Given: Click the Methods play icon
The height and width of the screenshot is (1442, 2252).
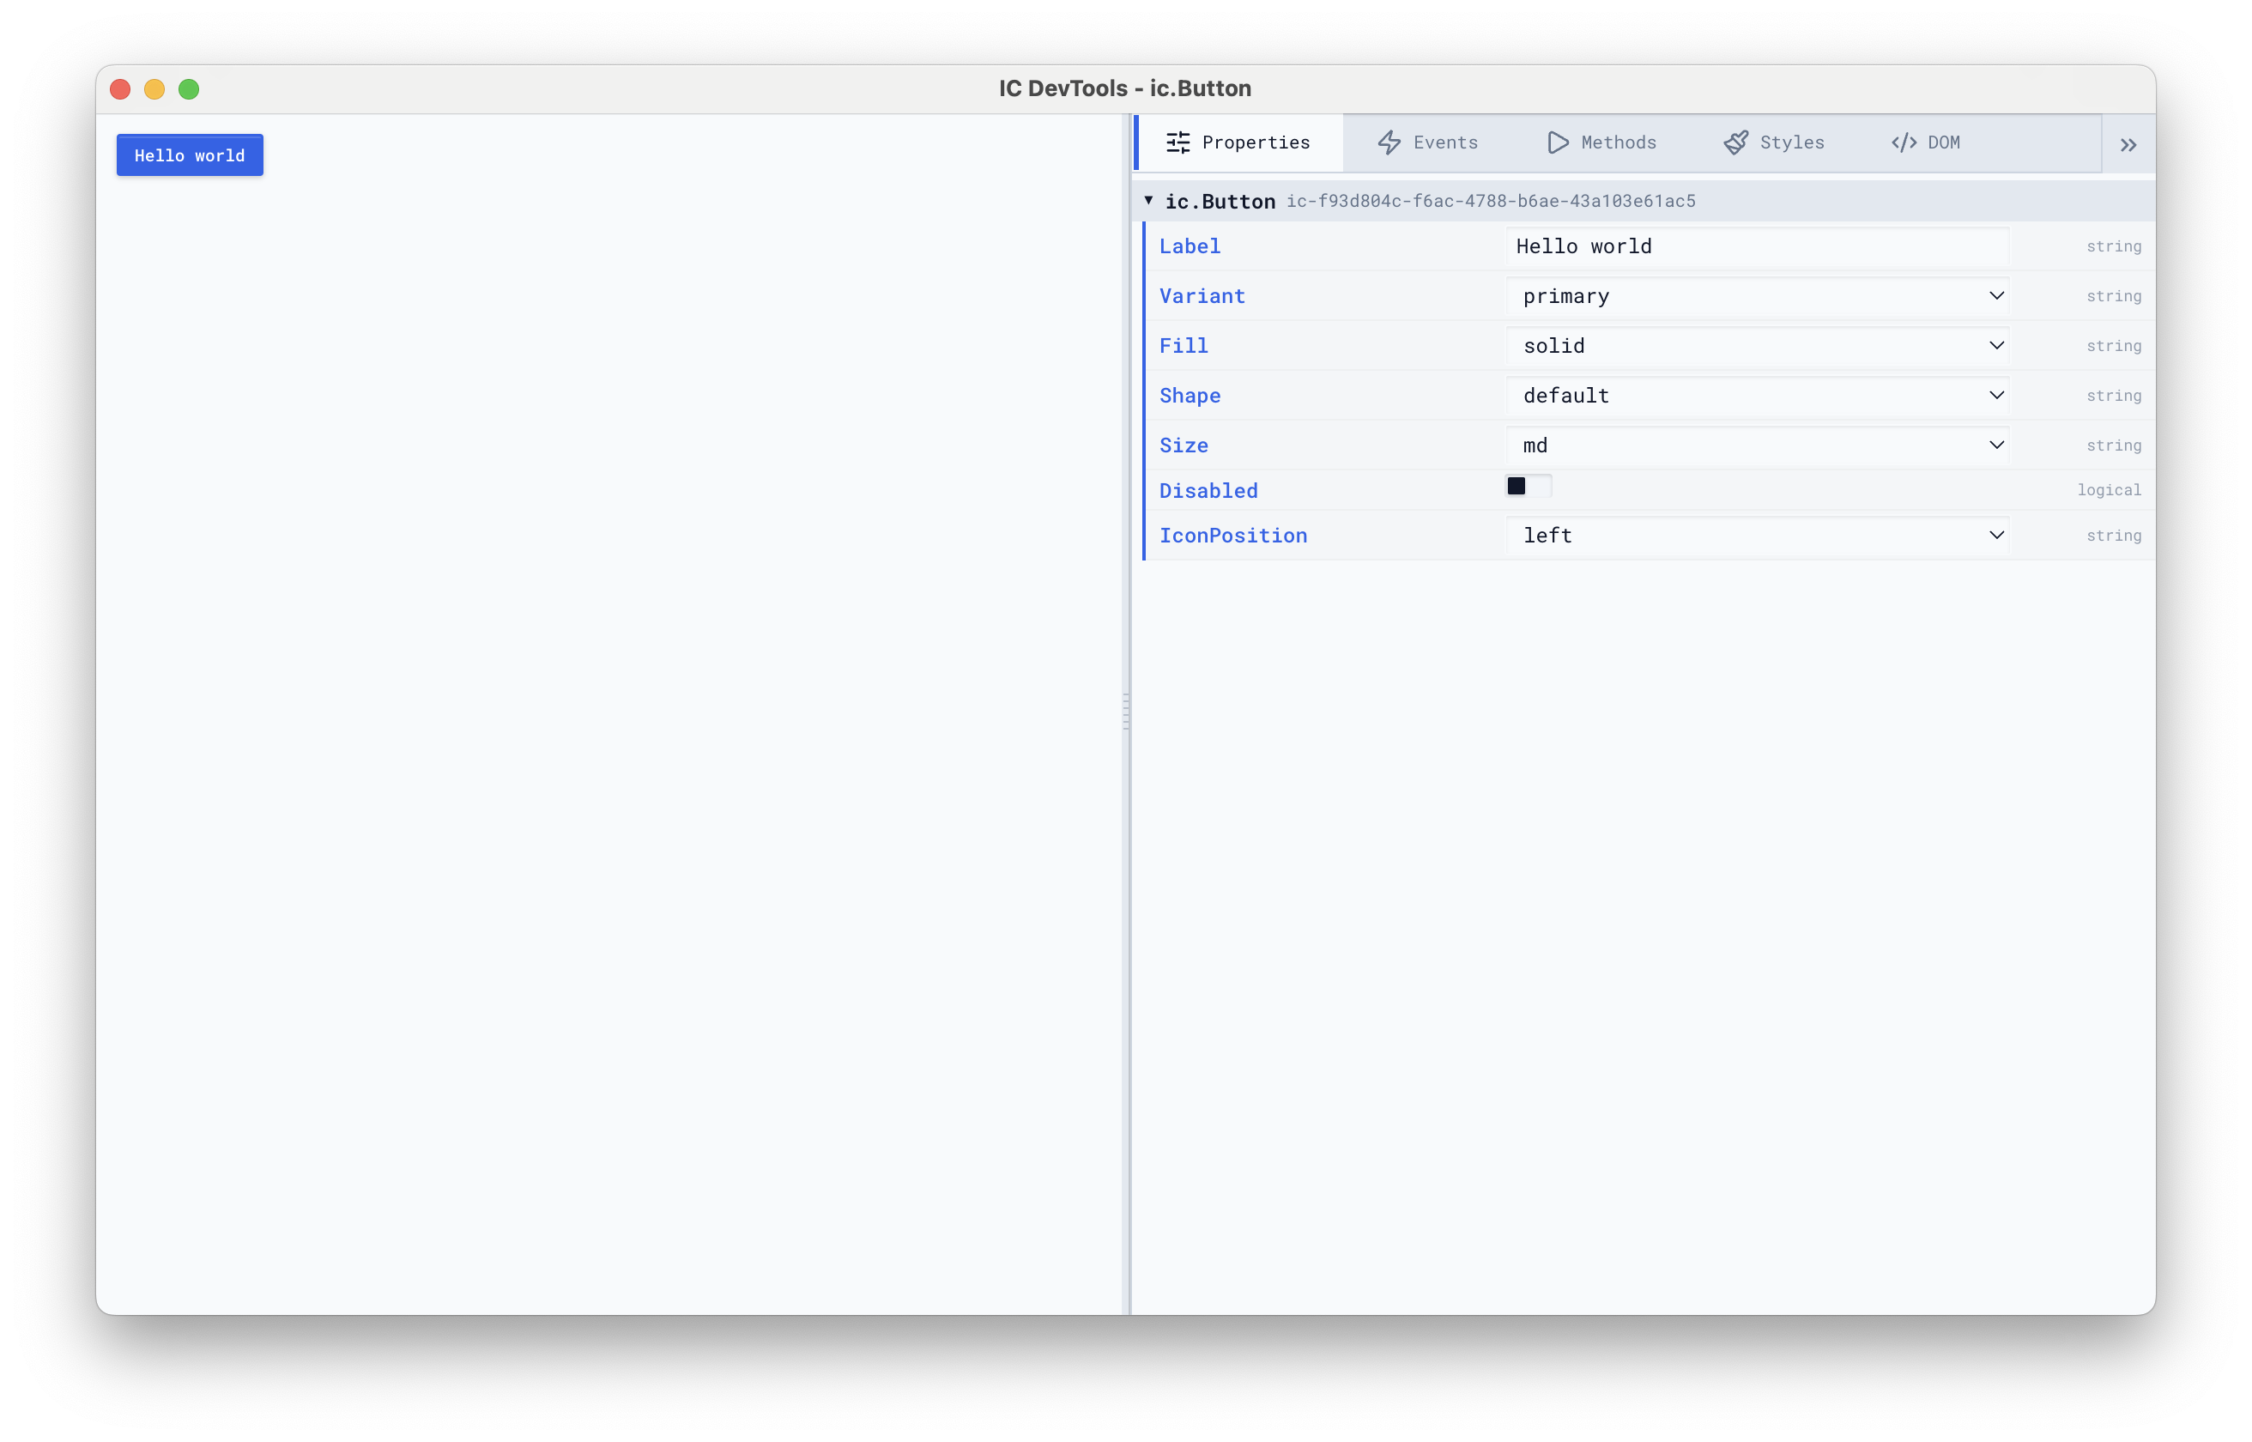Looking at the screenshot, I should coord(1557,142).
